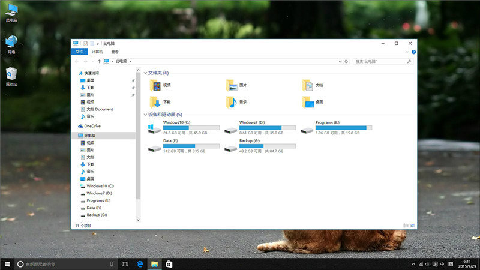Switch to large icons view in status bar

pos(412,226)
